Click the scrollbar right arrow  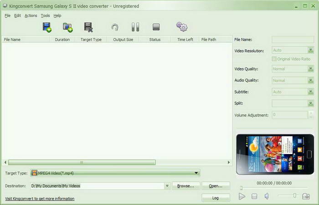(229, 162)
